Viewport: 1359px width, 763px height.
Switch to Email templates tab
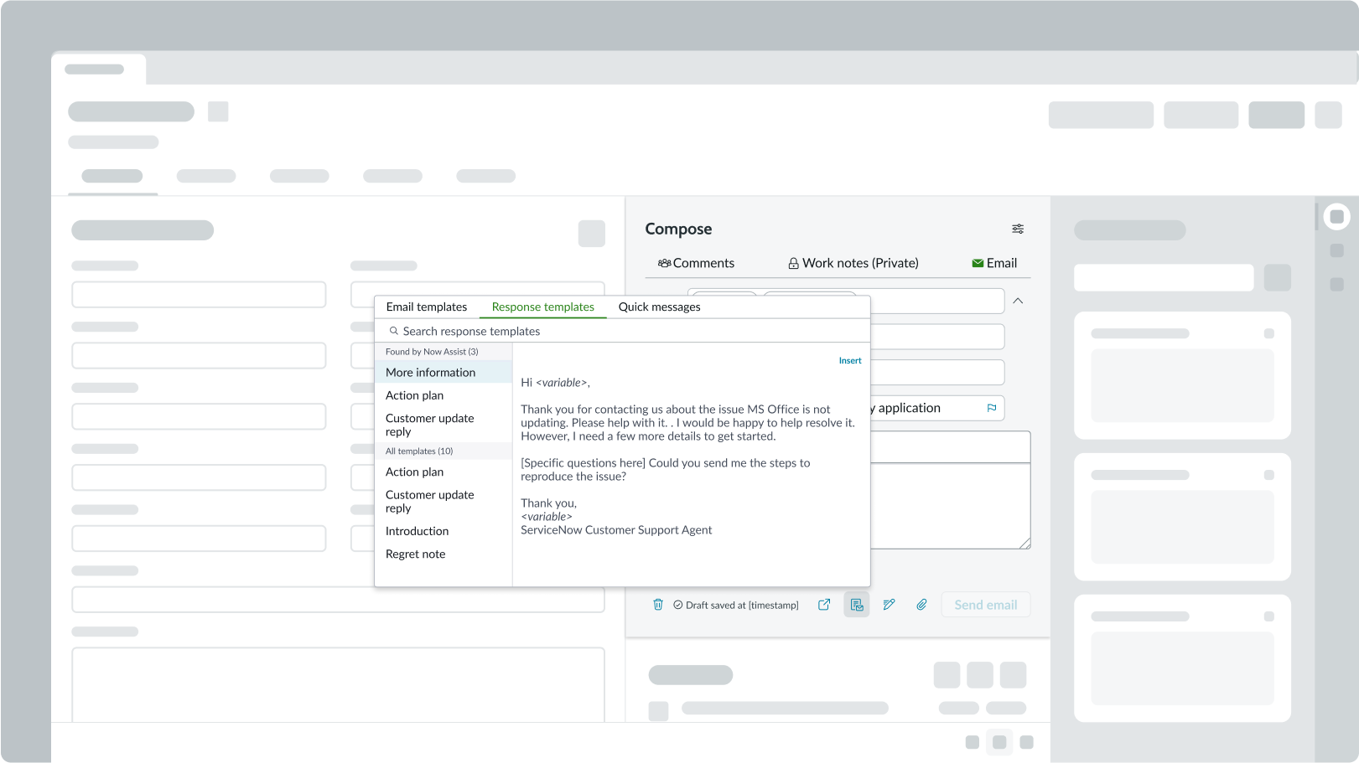[427, 307]
